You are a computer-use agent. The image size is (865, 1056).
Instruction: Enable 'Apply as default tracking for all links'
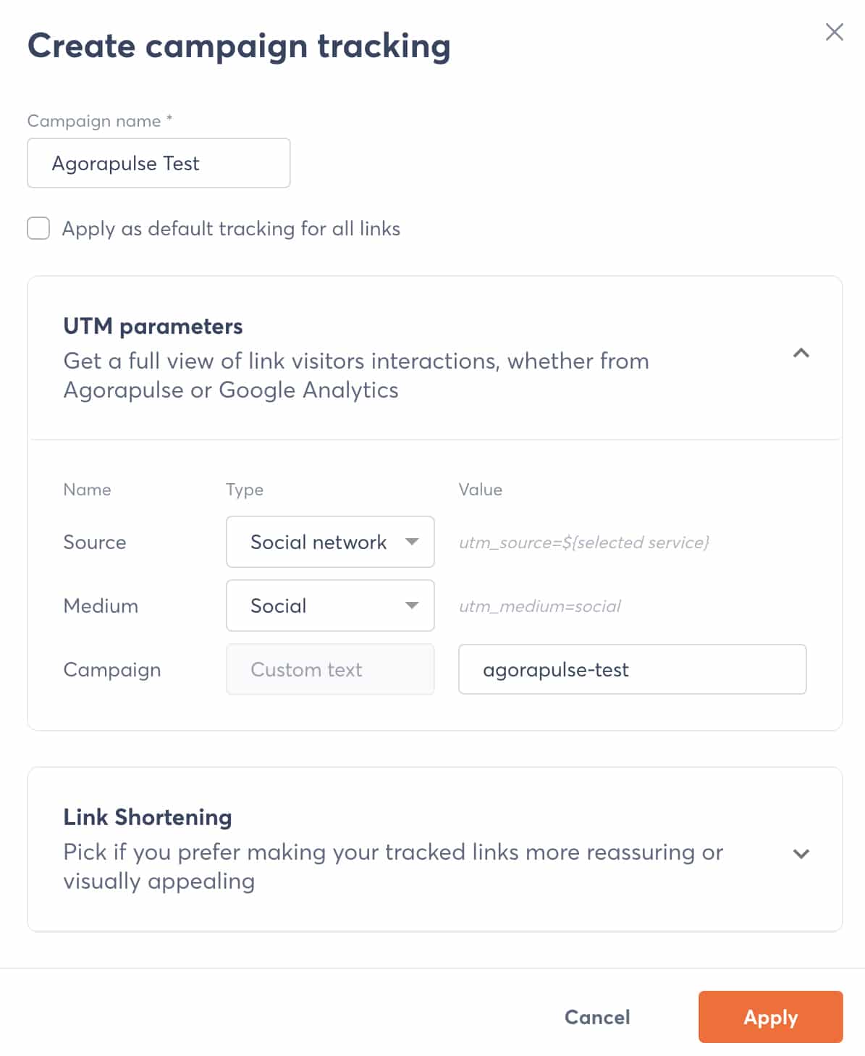38,228
